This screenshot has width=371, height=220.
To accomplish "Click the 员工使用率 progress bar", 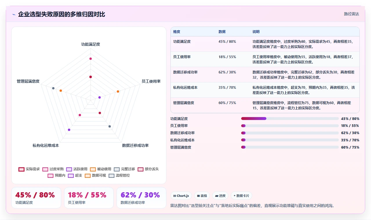I will (290, 126).
